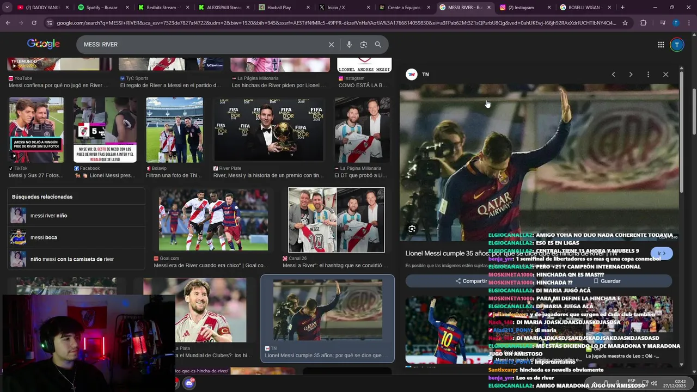Viewport: 697px width, 392px height.
Task: Click the TN source logo in preview
Action: tap(412, 75)
